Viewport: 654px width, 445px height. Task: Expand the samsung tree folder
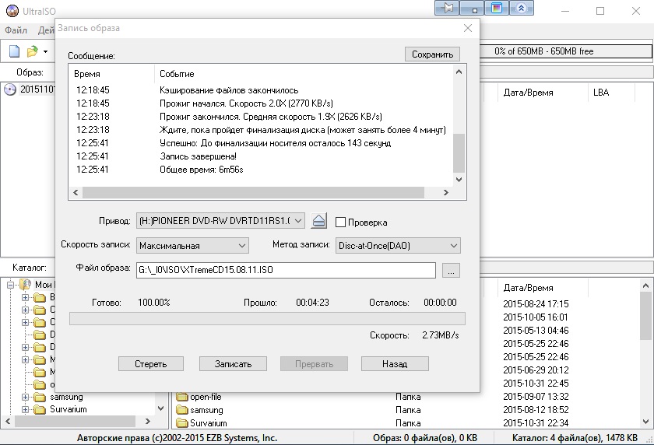coord(25,397)
